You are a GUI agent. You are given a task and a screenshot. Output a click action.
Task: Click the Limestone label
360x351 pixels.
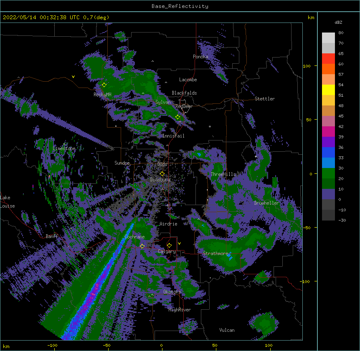[x=64, y=148]
